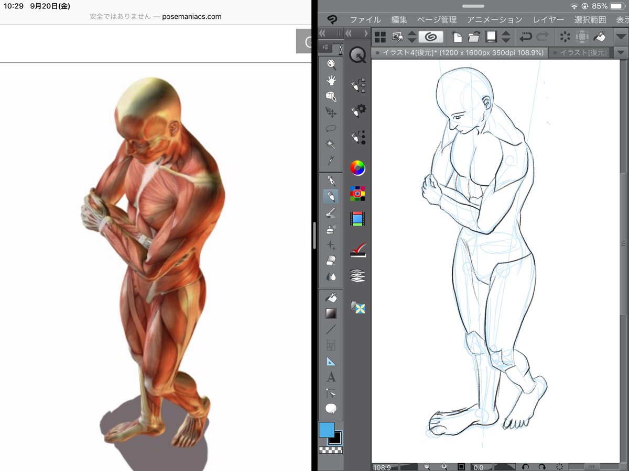Select the Frame border tool

(x=331, y=345)
